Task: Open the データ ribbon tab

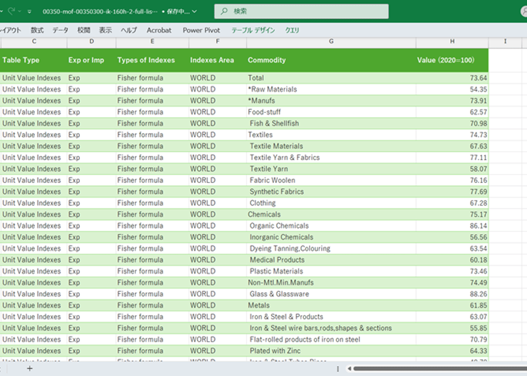Action: tap(60, 30)
